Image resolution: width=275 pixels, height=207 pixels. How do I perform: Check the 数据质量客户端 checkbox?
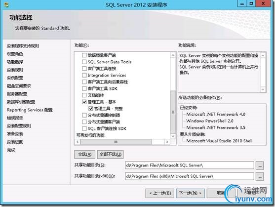(84, 55)
